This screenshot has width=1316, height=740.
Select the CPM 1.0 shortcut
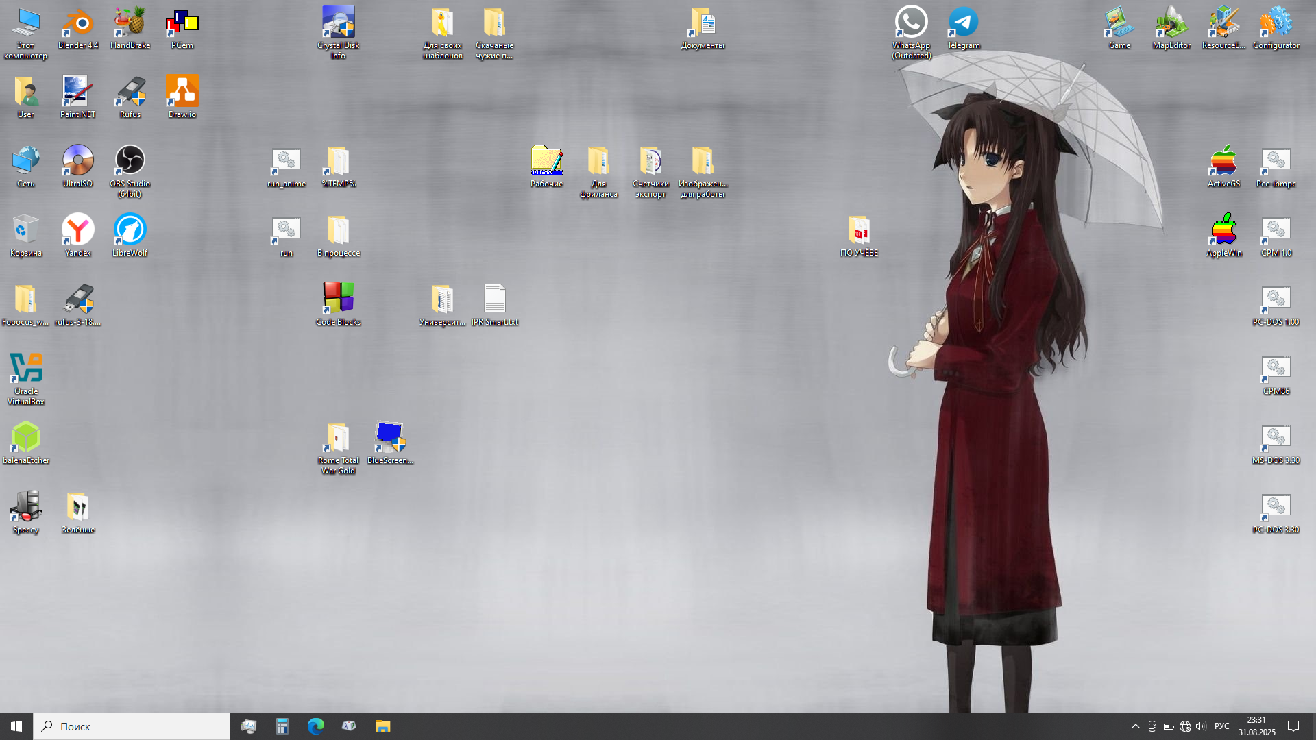point(1276,236)
